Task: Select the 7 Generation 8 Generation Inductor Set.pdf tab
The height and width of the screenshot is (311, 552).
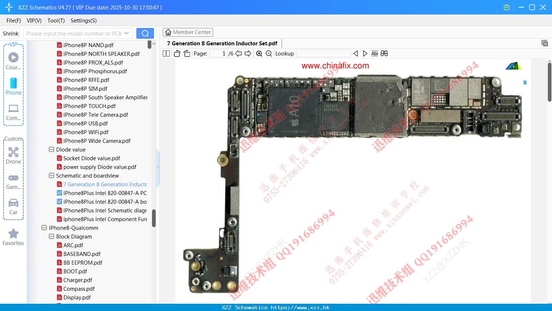Action: tap(222, 43)
